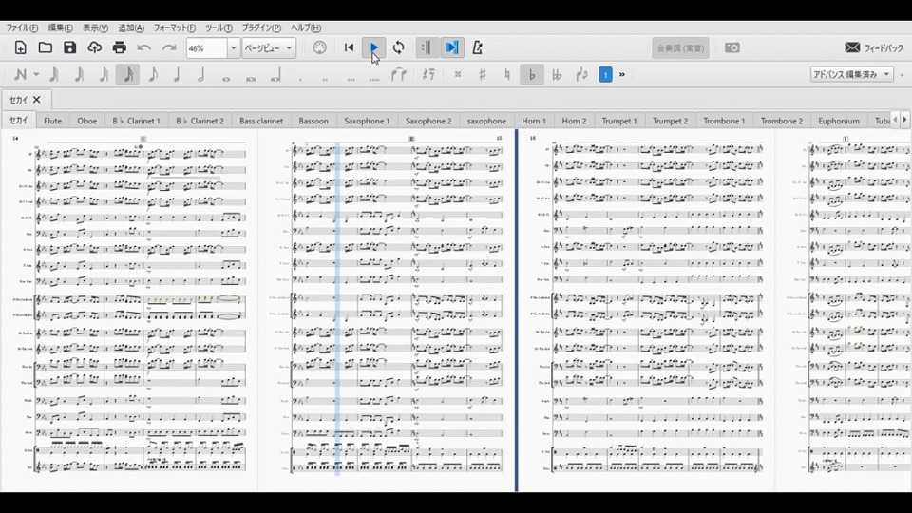Image resolution: width=912 pixels, height=513 pixels.
Task: Rewind playback to the start
Action: 349,47
